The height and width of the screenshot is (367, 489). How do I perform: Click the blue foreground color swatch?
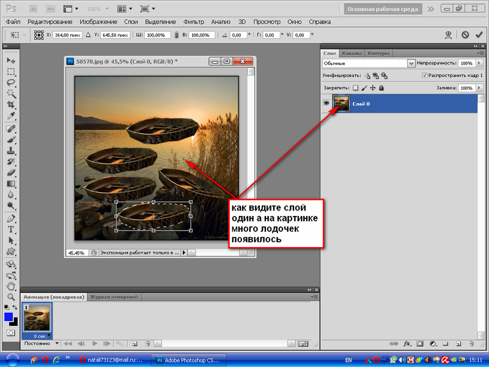click(x=9, y=316)
